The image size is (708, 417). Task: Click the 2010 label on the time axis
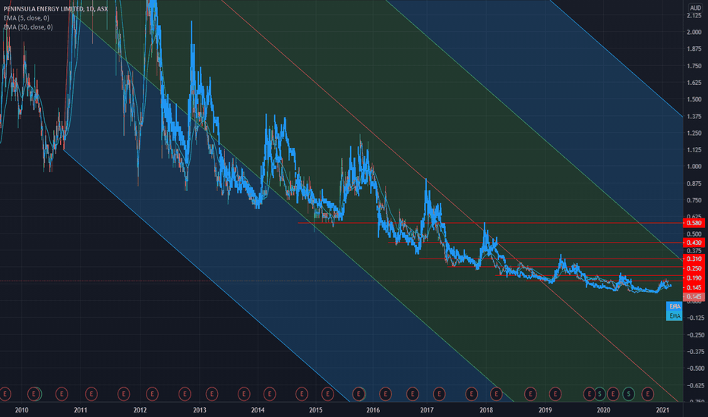coord(22,409)
